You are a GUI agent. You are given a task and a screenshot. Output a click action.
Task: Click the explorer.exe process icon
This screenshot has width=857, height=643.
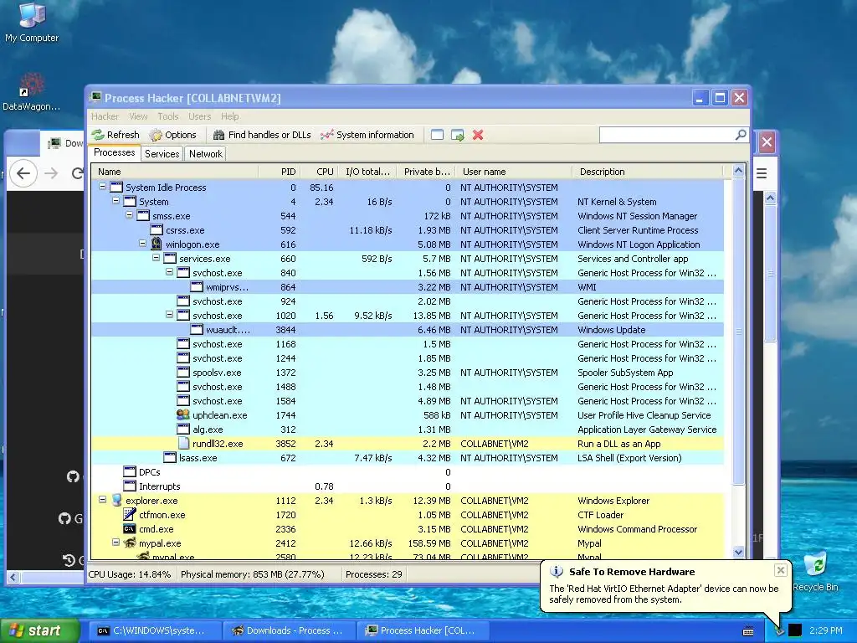pyautogui.click(x=115, y=501)
